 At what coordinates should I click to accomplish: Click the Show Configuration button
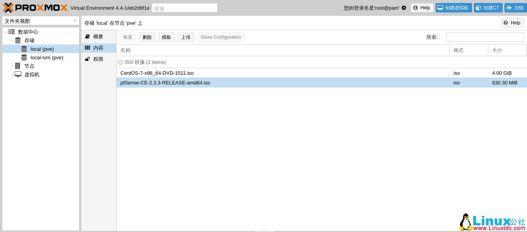(x=221, y=37)
